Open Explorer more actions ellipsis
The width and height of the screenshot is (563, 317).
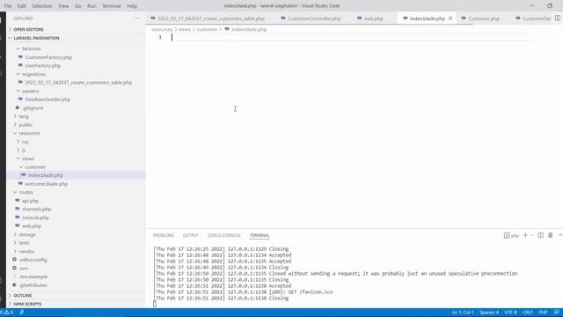(136, 18)
